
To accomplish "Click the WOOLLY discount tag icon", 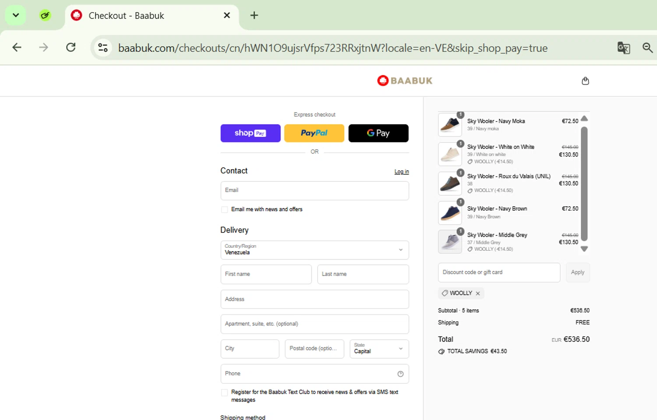I will coord(445,293).
